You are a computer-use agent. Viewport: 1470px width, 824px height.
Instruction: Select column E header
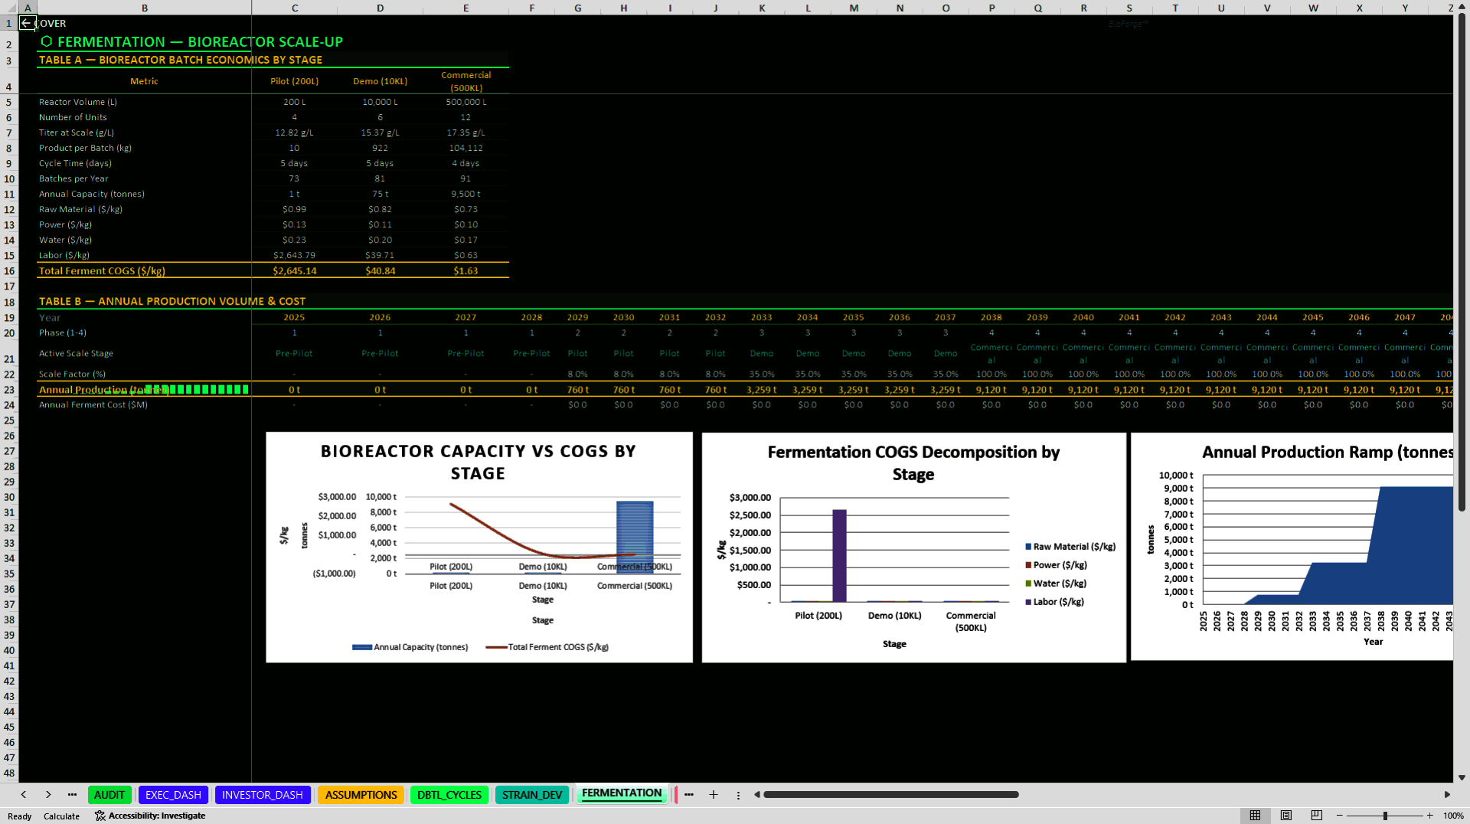click(465, 8)
